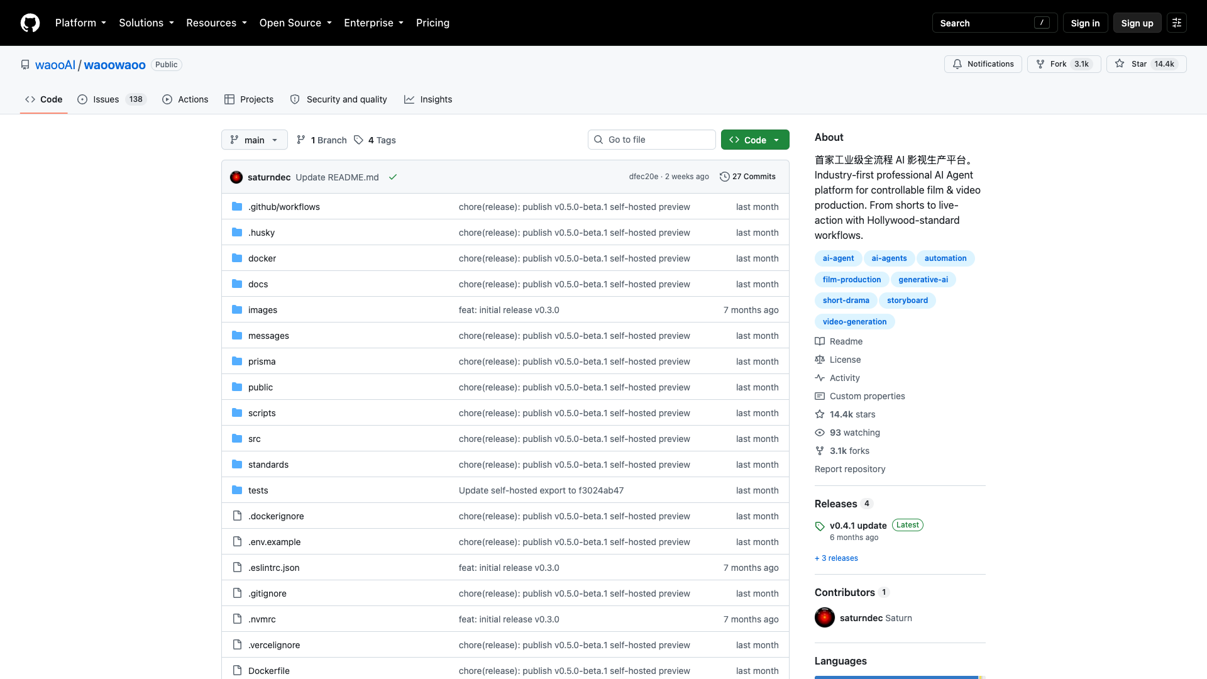Click the Sign up button
Viewport: 1207px width, 679px height.
1137,23
